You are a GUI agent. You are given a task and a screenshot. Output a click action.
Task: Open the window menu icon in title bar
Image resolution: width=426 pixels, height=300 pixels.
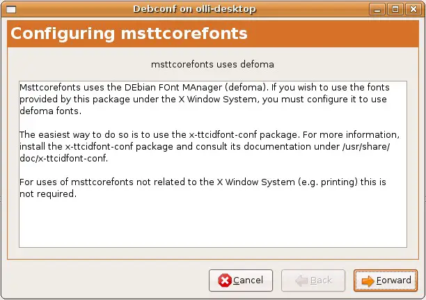[9, 8]
